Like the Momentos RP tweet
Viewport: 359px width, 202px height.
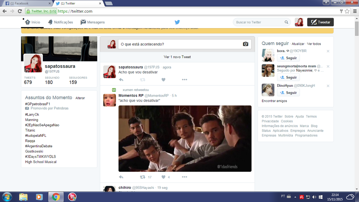point(163,177)
